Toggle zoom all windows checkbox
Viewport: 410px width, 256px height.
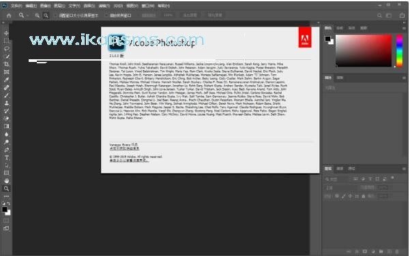pyautogui.click(x=106, y=16)
